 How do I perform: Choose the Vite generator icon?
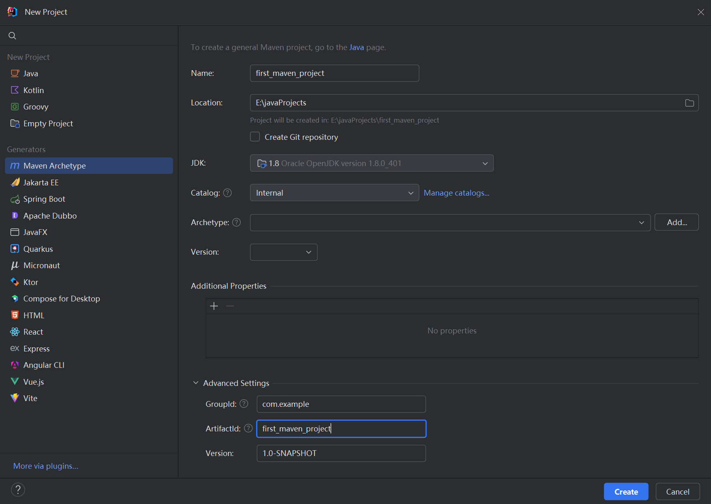[x=15, y=398]
